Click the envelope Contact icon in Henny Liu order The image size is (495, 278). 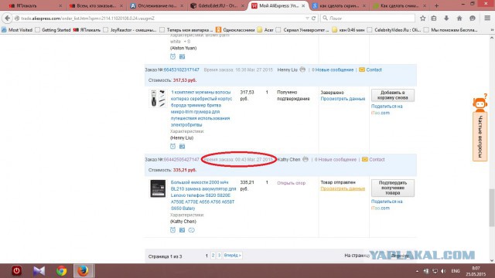point(362,69)
